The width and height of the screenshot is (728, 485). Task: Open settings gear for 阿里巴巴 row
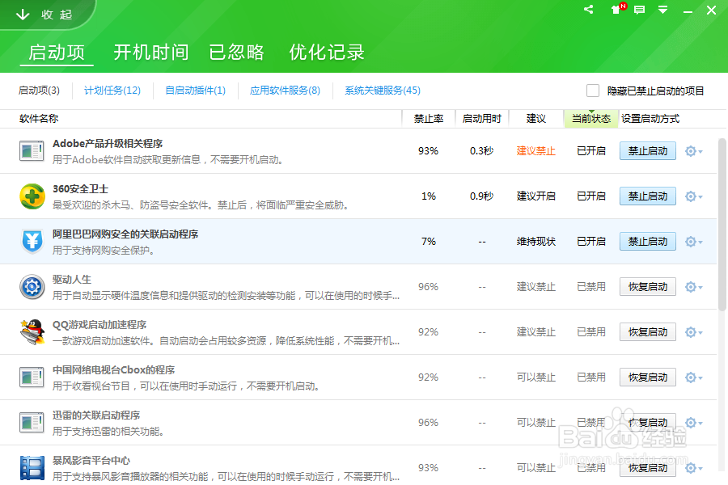(694, 242)
